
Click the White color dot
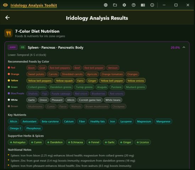coord(9,100)
